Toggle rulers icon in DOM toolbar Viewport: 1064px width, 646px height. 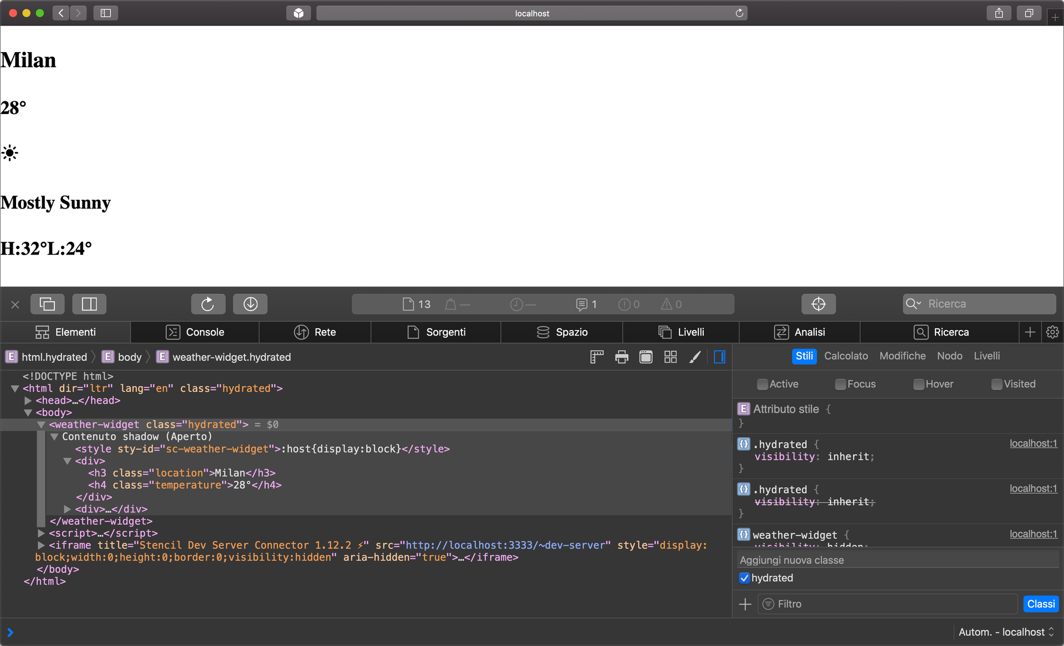point(597,357)
